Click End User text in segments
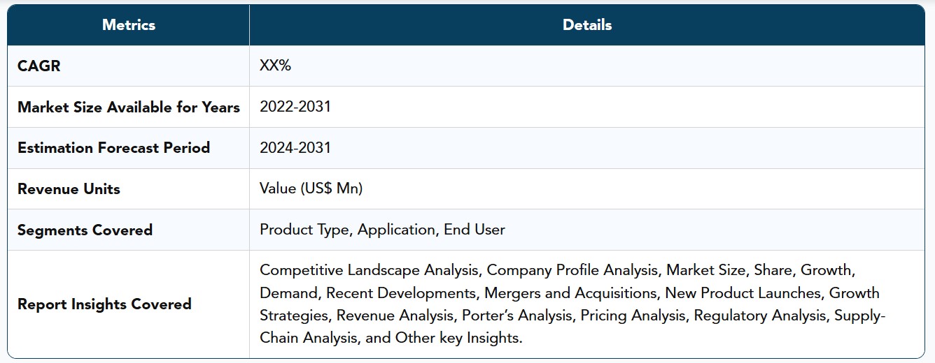 point(474,230)
